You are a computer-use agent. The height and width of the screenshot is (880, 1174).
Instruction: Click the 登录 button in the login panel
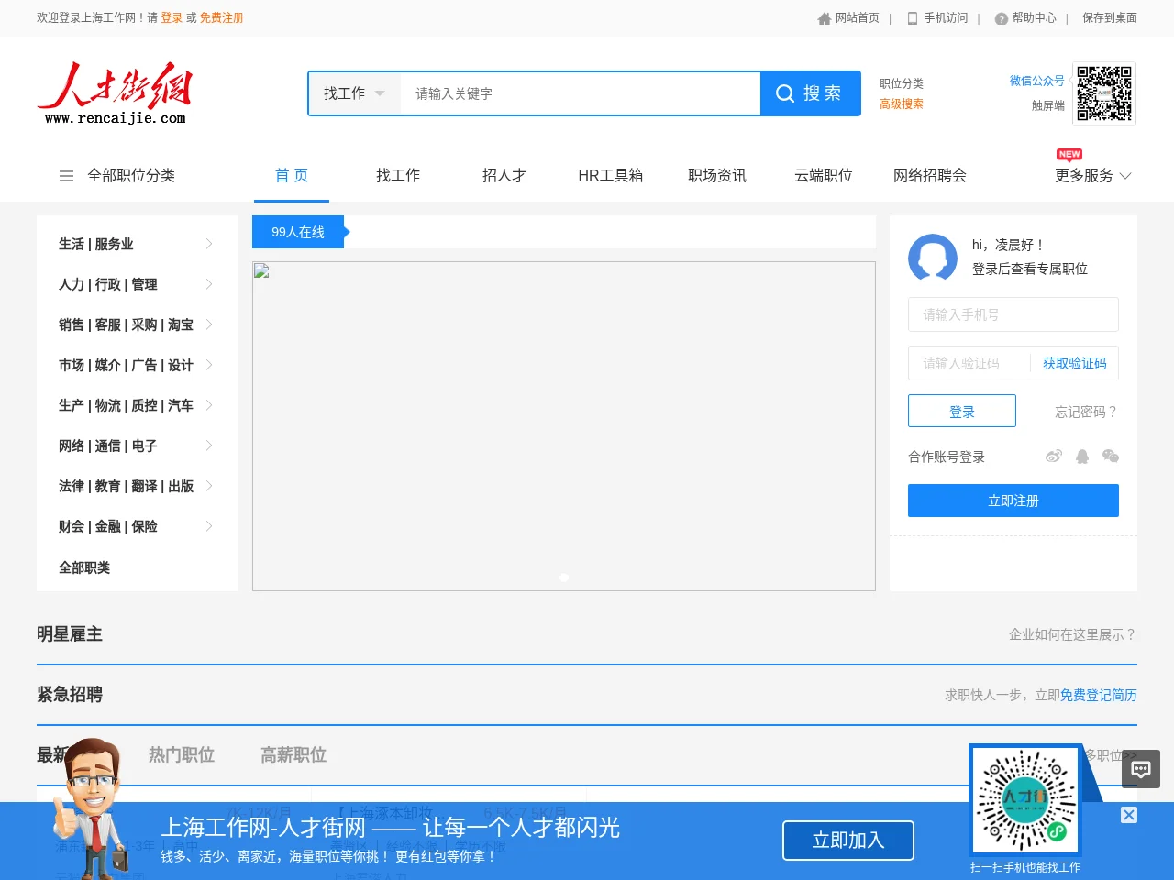(962, 411)
